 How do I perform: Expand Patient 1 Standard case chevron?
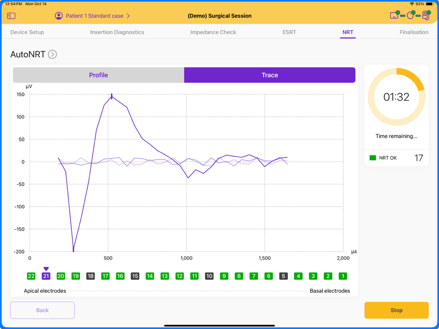[x=128, y=16]
